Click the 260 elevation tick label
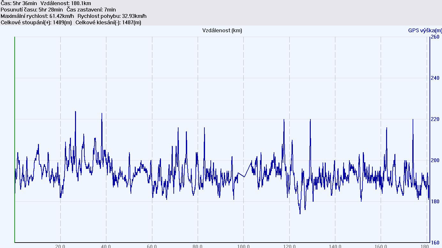The width and height of the screenshot is (442, 248). [435, 37]
